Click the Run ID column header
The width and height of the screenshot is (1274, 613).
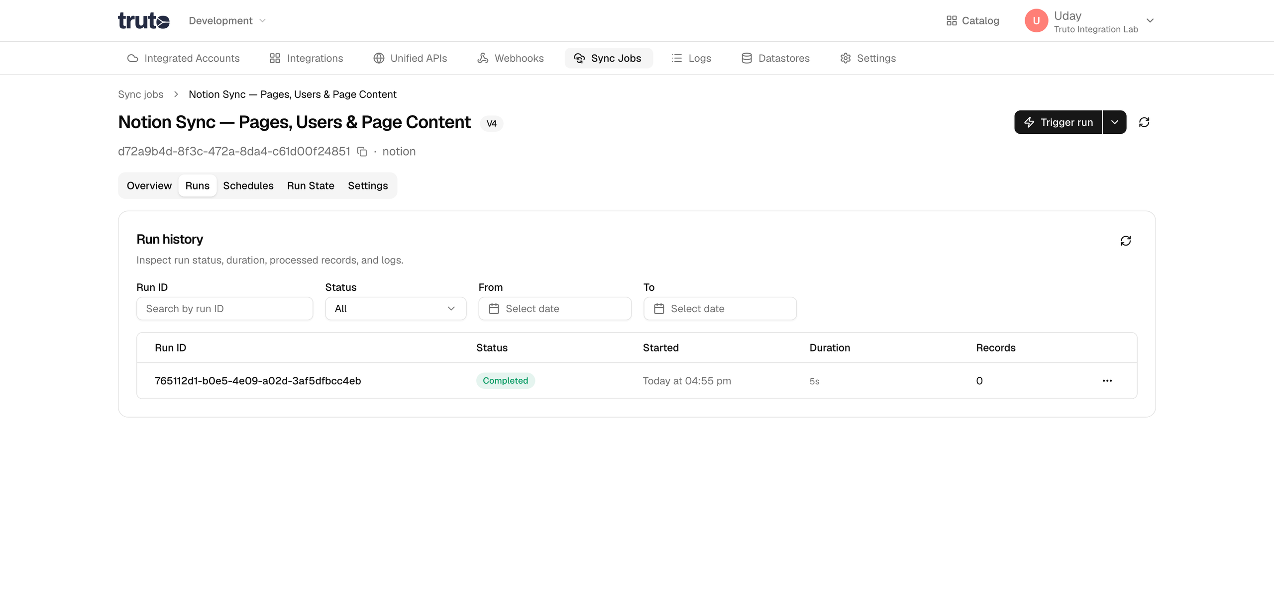tap(170, 348)
